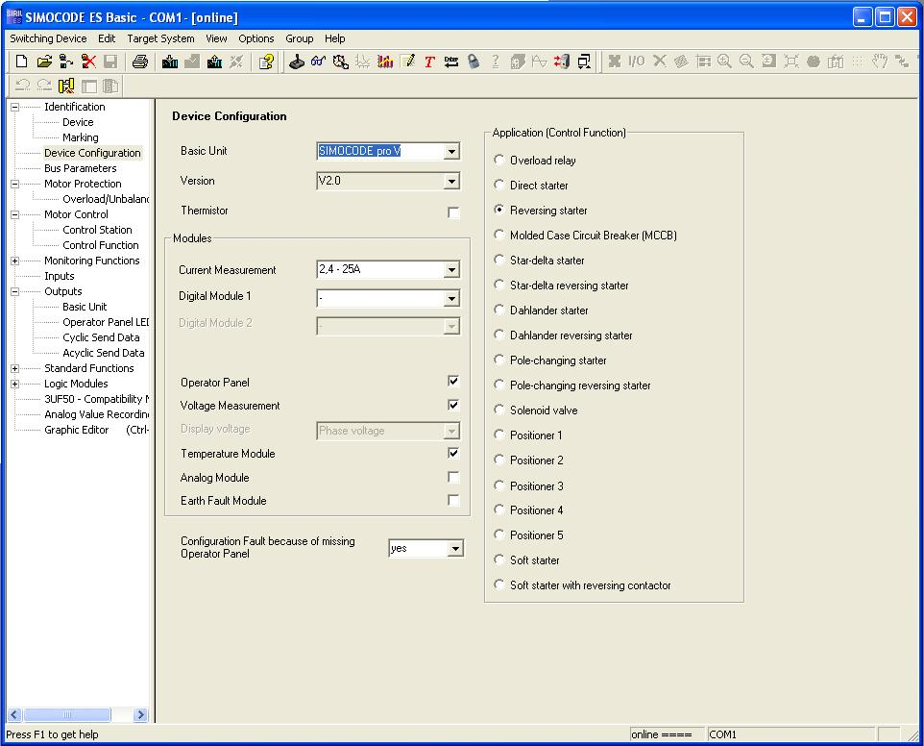The height and width of the screenshot is (746, 924).
Task: Open the Edit menu
Action: (x=107, y=38)
